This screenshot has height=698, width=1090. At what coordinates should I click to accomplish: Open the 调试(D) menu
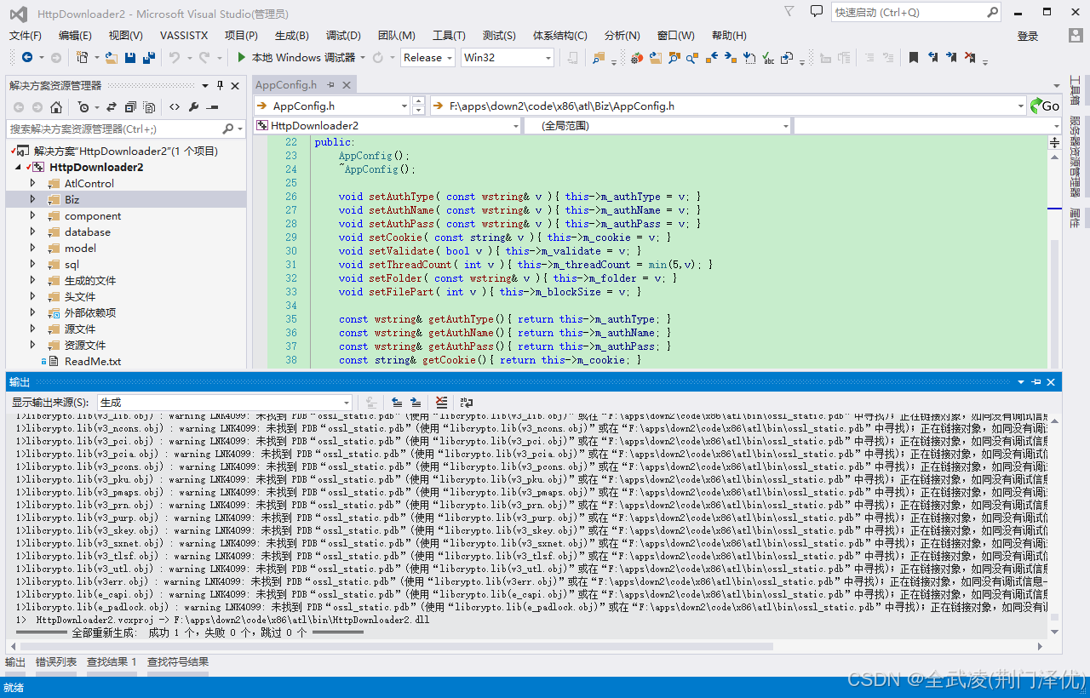(343, 36)
